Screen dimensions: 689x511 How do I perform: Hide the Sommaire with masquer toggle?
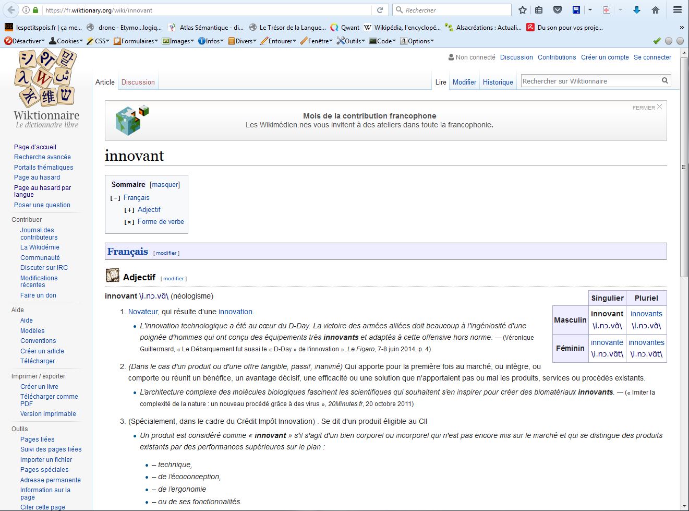click(x=165, y=185)
